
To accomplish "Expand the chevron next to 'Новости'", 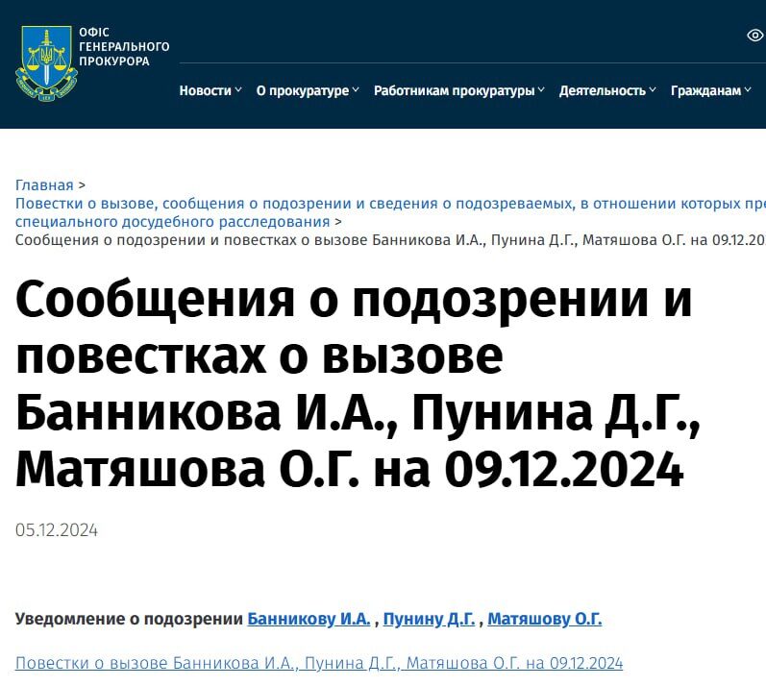I will [237, 90].
